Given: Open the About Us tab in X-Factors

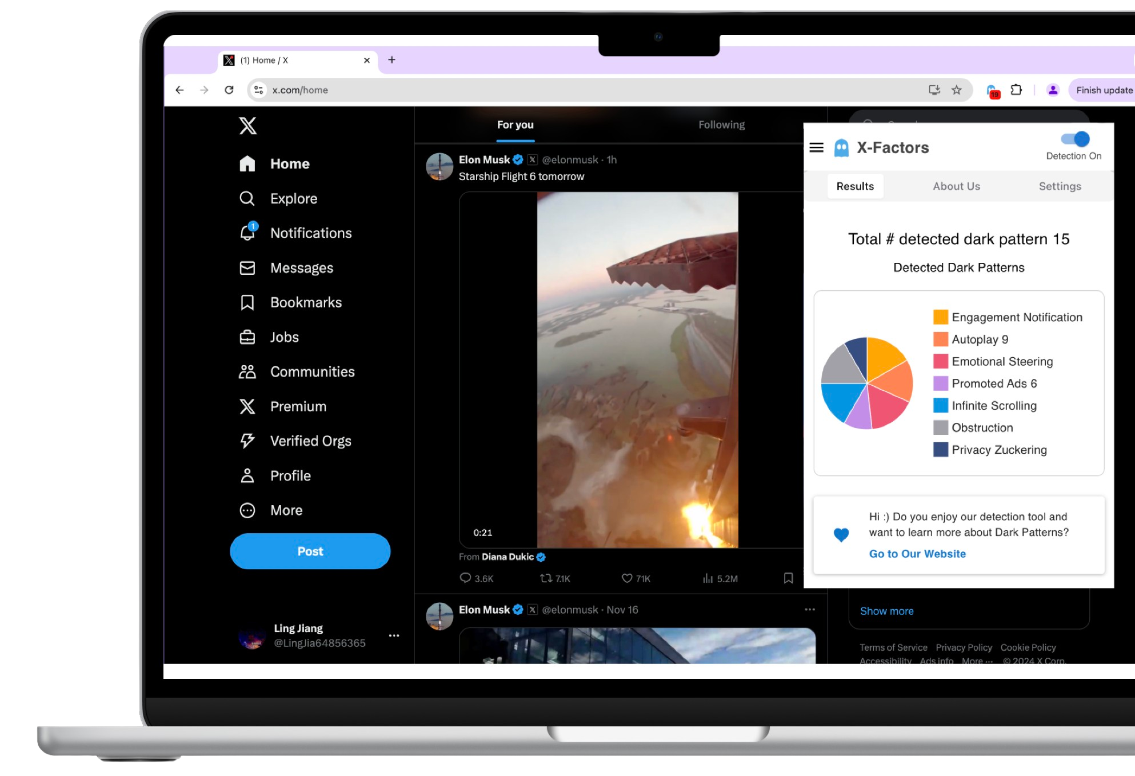Looking at the screenshot, I should 956,186.
